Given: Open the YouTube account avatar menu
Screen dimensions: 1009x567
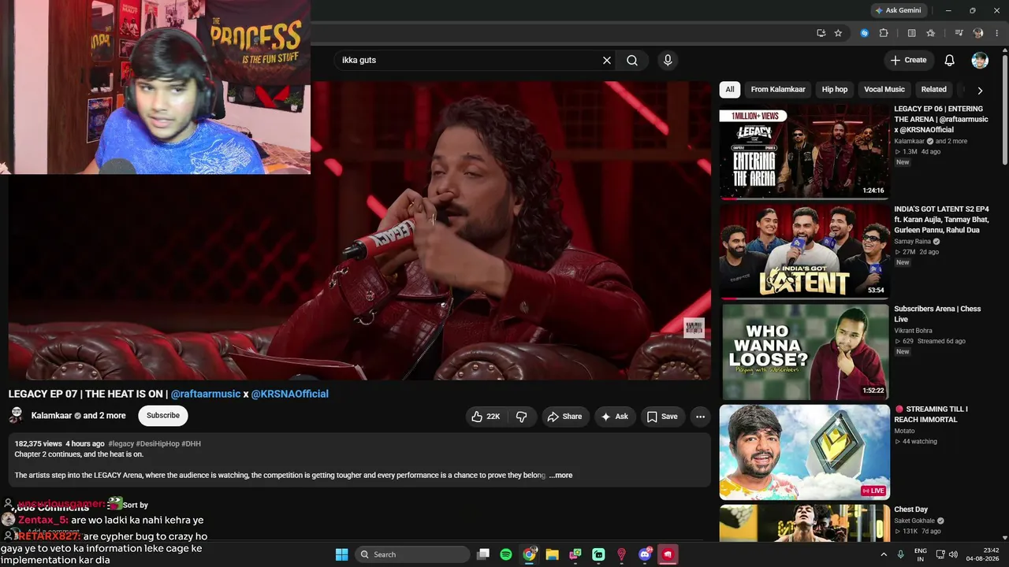Looking at the screenshot, I should 980,60.
